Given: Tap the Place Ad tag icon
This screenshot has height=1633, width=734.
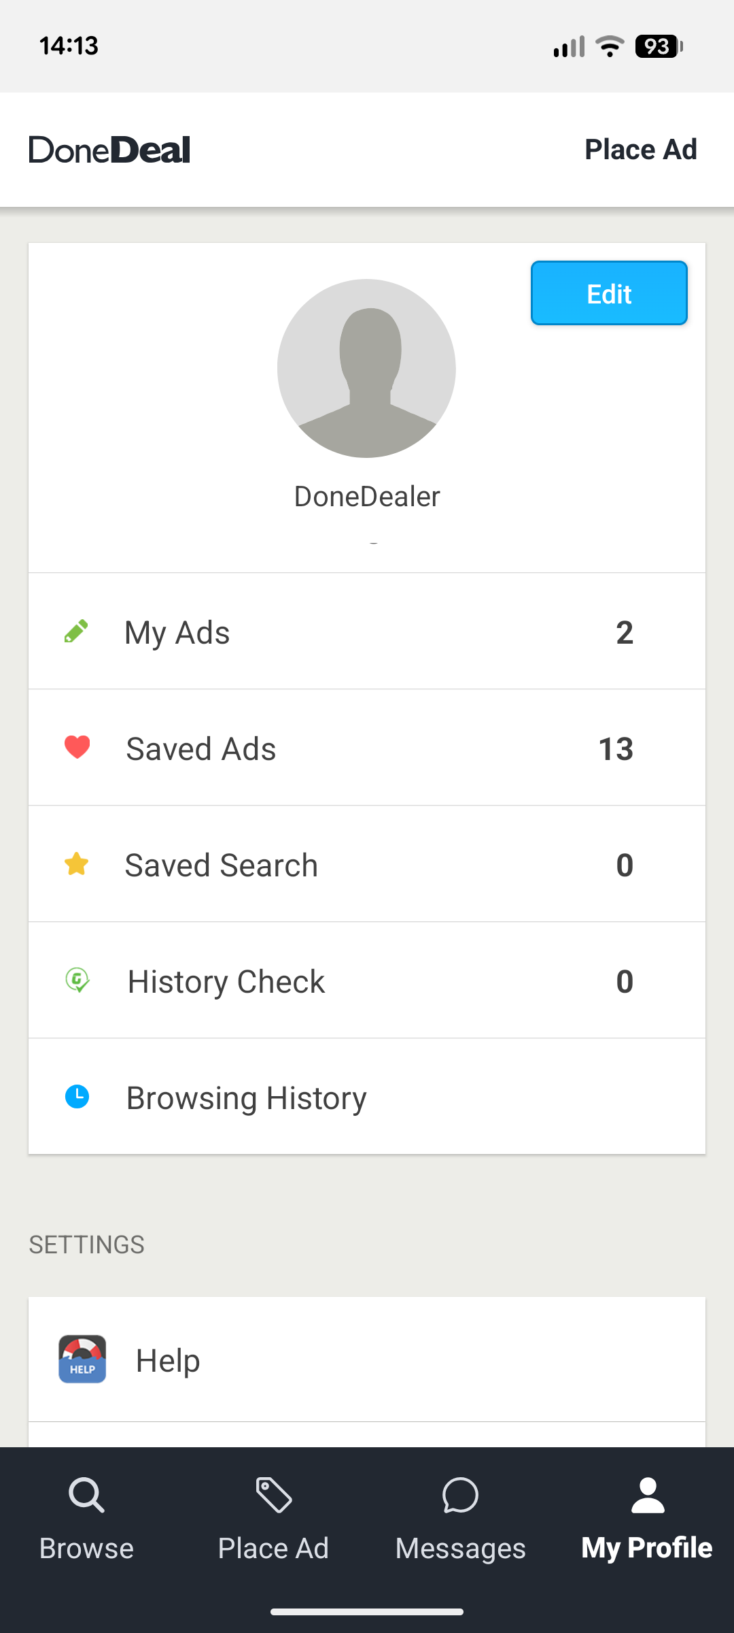Looking at the screenshot, I should 273,1495.
